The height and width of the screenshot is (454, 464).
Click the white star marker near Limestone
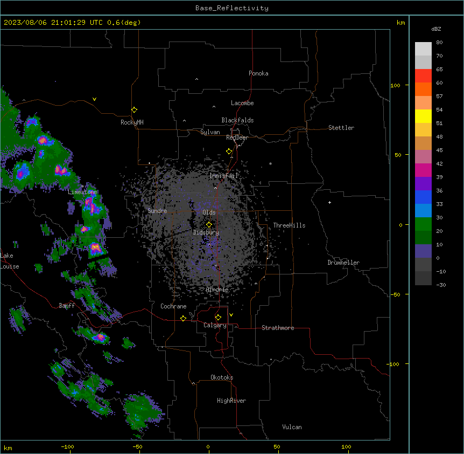82,187
